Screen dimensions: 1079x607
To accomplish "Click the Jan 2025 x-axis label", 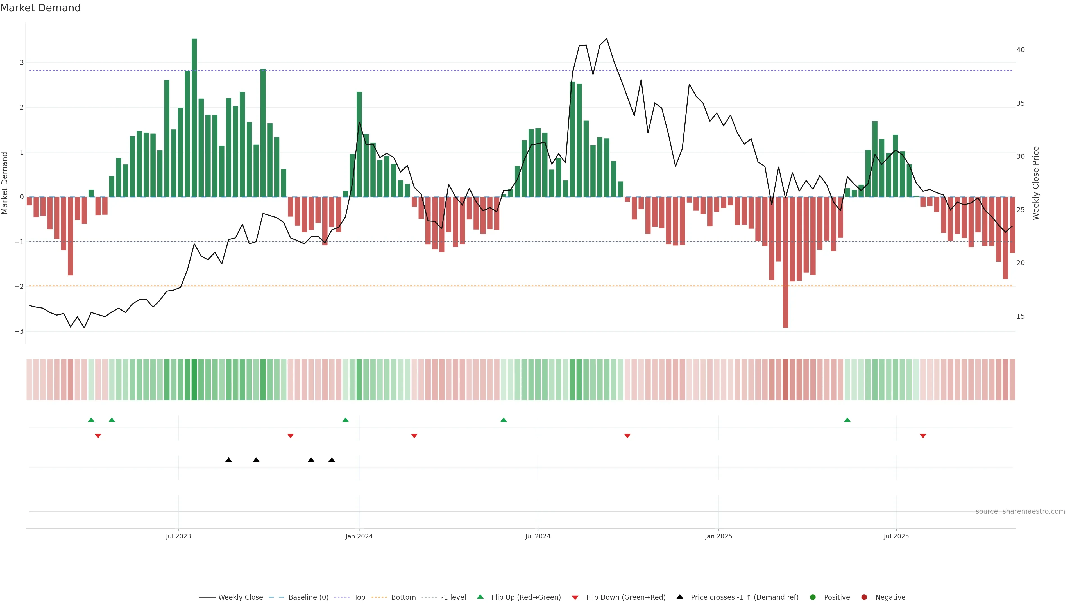I will pyautogui.click(x=718, y=536).
